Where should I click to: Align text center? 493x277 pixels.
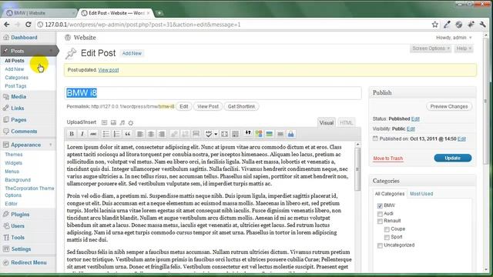[x=151, y=134]
